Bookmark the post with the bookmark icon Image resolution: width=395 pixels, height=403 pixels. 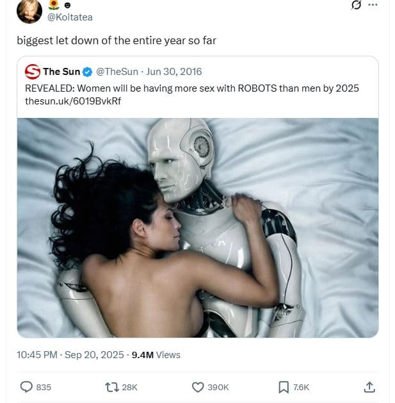click(x=283, y=387)
